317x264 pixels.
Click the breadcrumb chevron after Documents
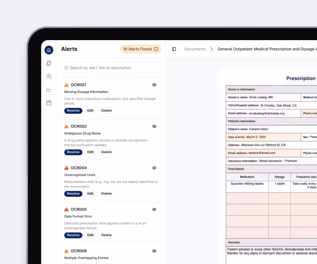click(x=211, y=49)
